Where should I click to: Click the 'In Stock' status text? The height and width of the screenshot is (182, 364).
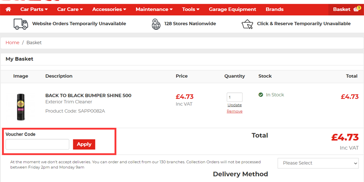tap(275, 95)
